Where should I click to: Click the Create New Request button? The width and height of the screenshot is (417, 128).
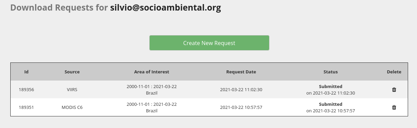[209, 43]
